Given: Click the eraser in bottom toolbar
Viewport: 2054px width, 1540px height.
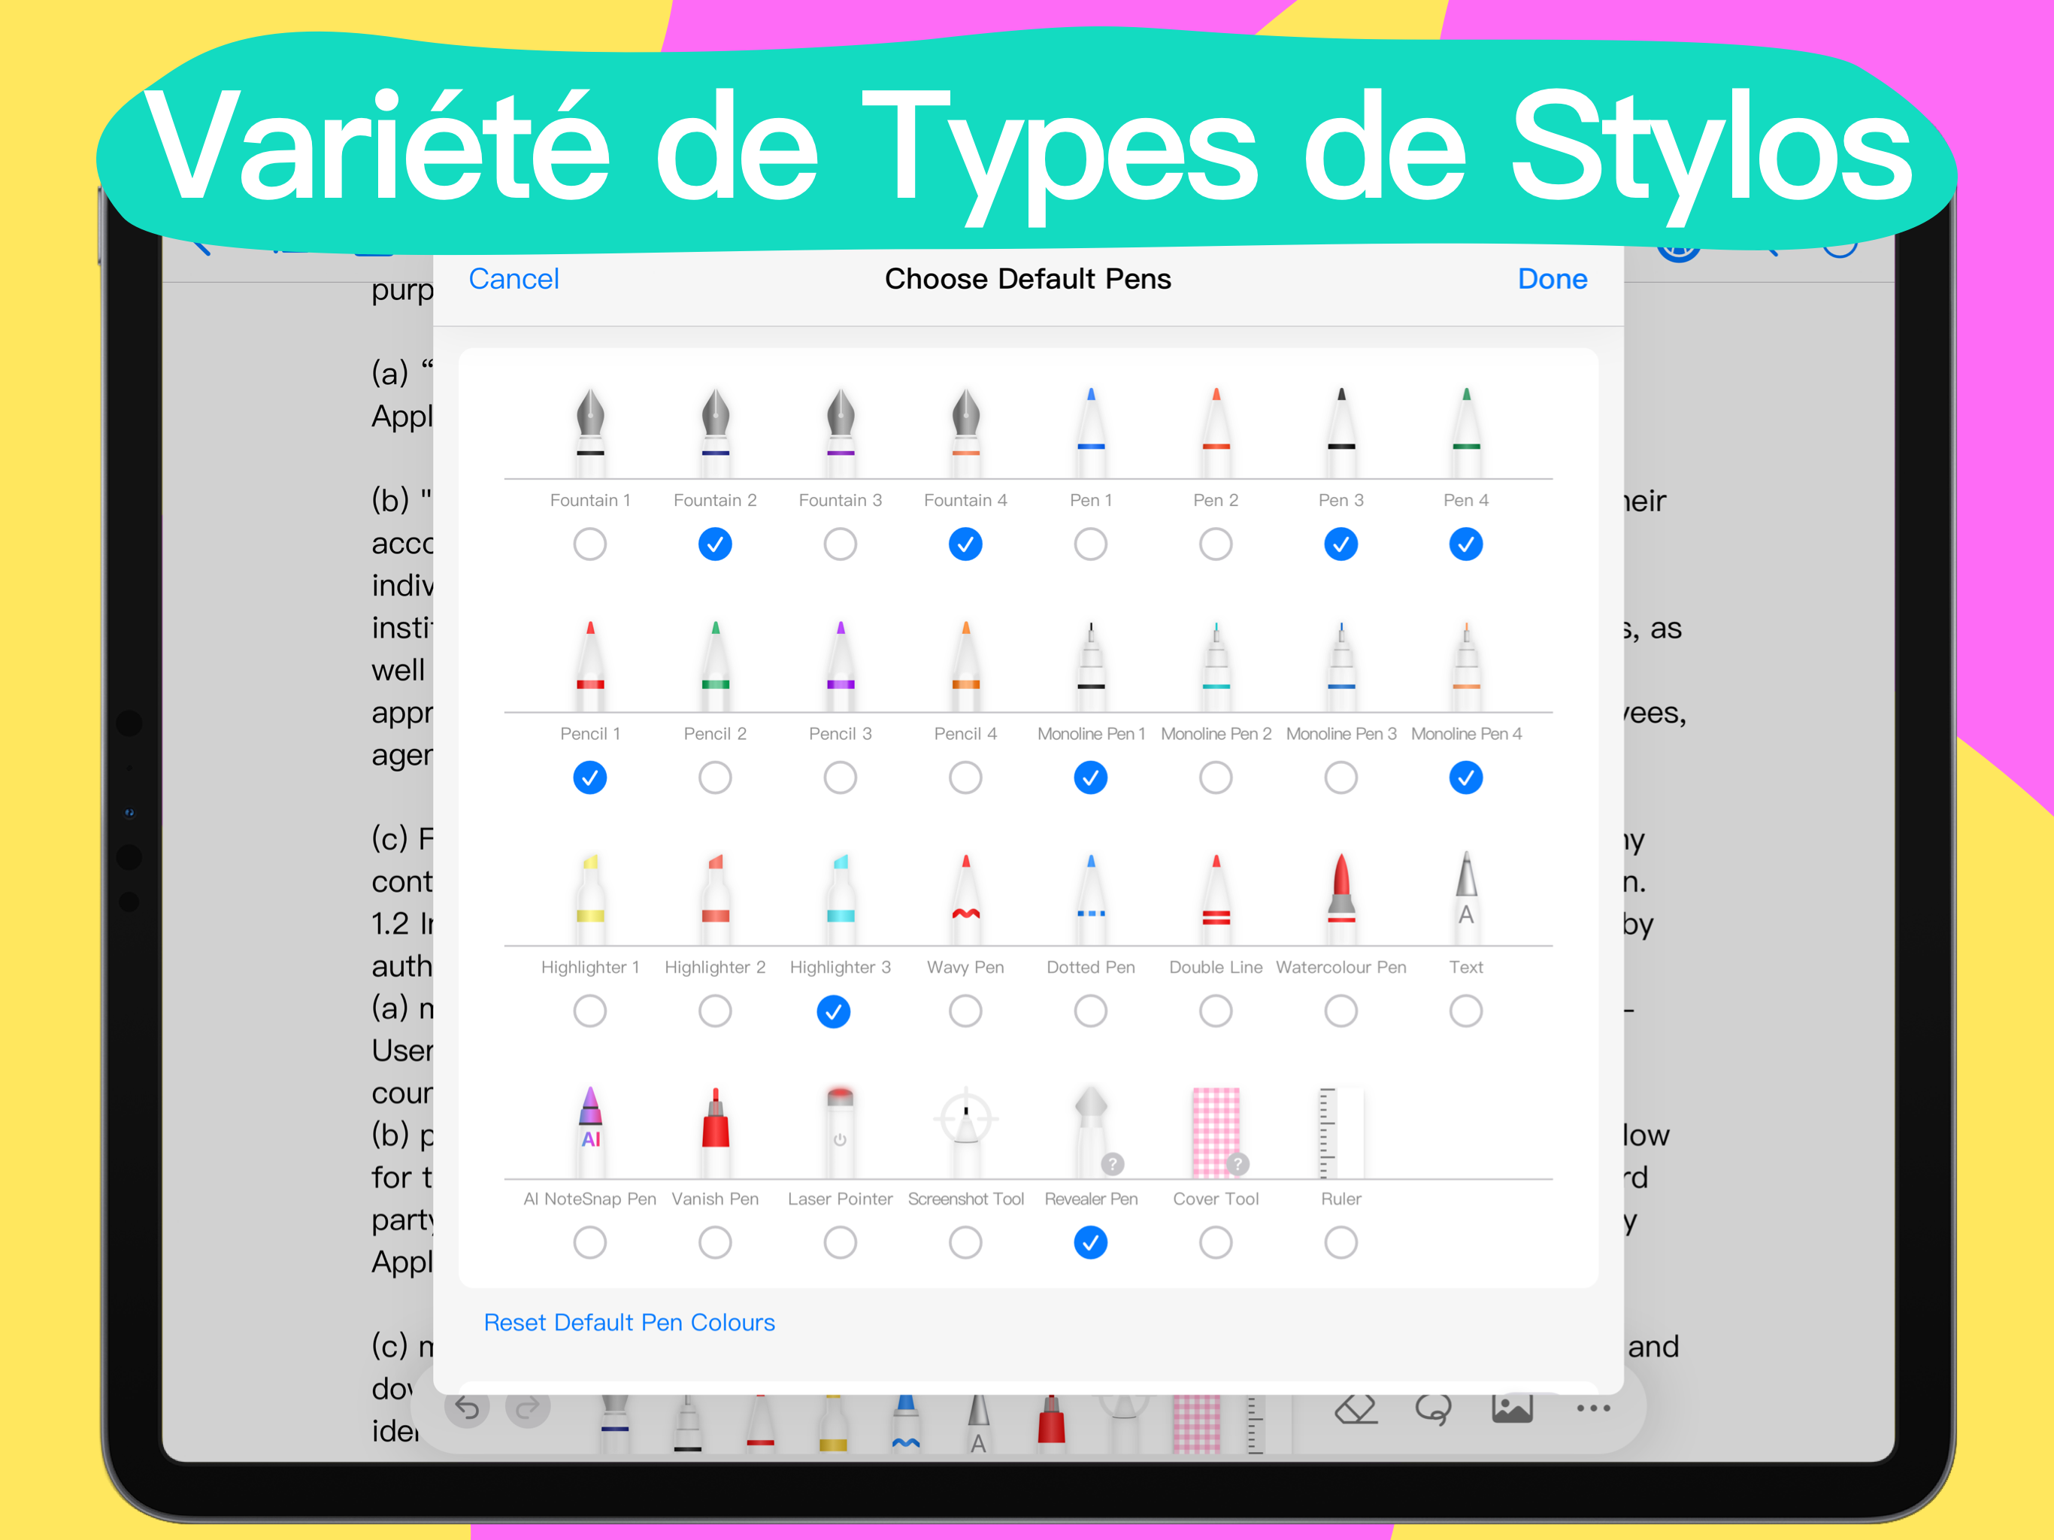Looking at the screenshot, I should point(1355,1409).
